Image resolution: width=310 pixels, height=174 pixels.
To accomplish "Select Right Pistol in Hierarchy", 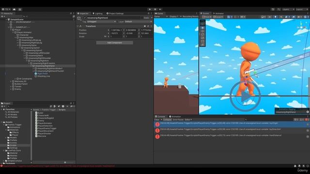I will [43, 73].
